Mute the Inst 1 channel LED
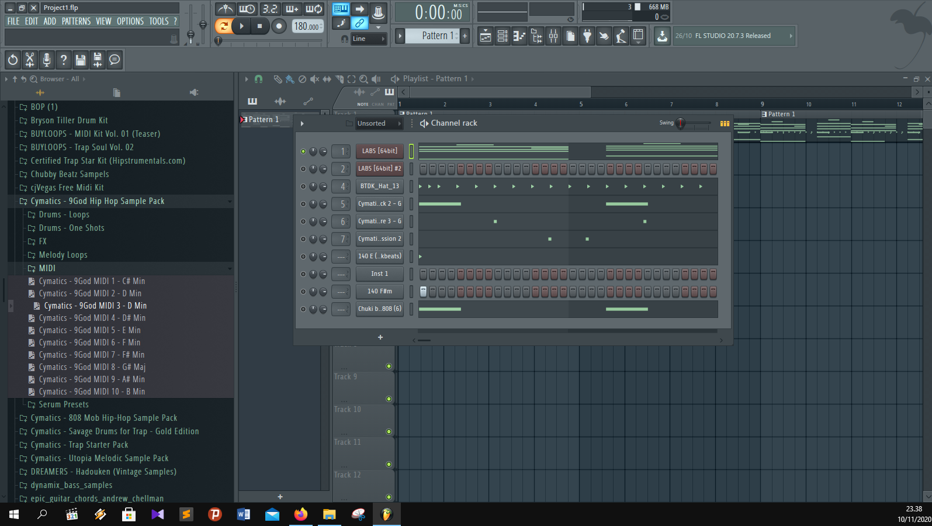Screen dimensions: 932x526 [303, 274]
